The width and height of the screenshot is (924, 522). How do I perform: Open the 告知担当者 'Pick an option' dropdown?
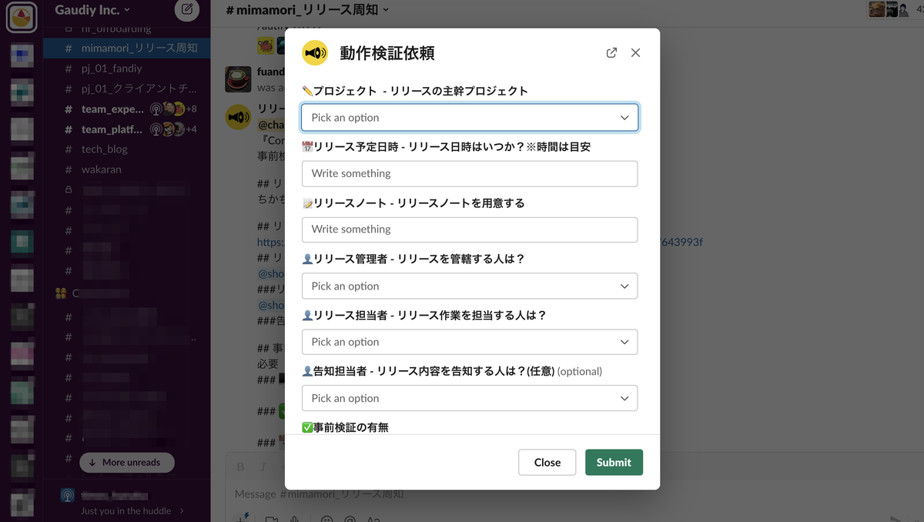pyautogui.click(x=470, y=398)
